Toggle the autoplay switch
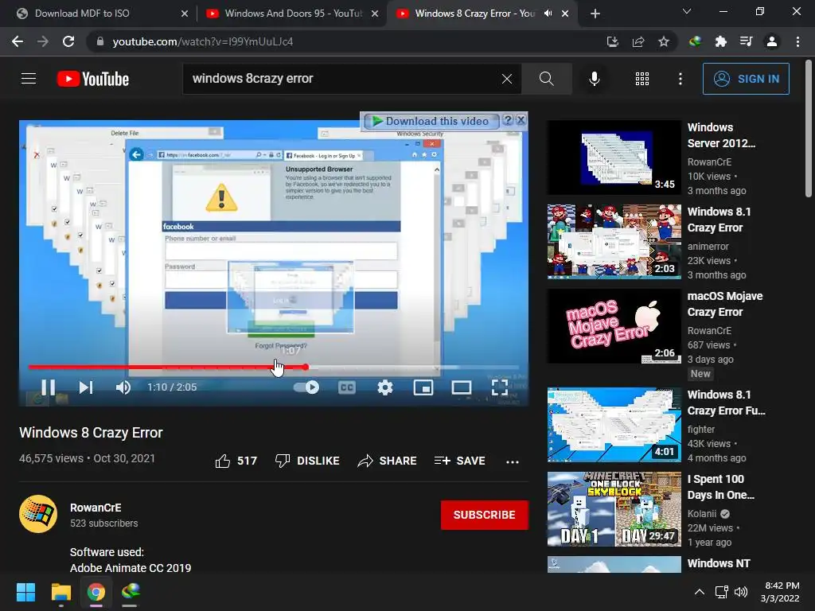This screenshot has height=611, width=815. click(306, 387)
